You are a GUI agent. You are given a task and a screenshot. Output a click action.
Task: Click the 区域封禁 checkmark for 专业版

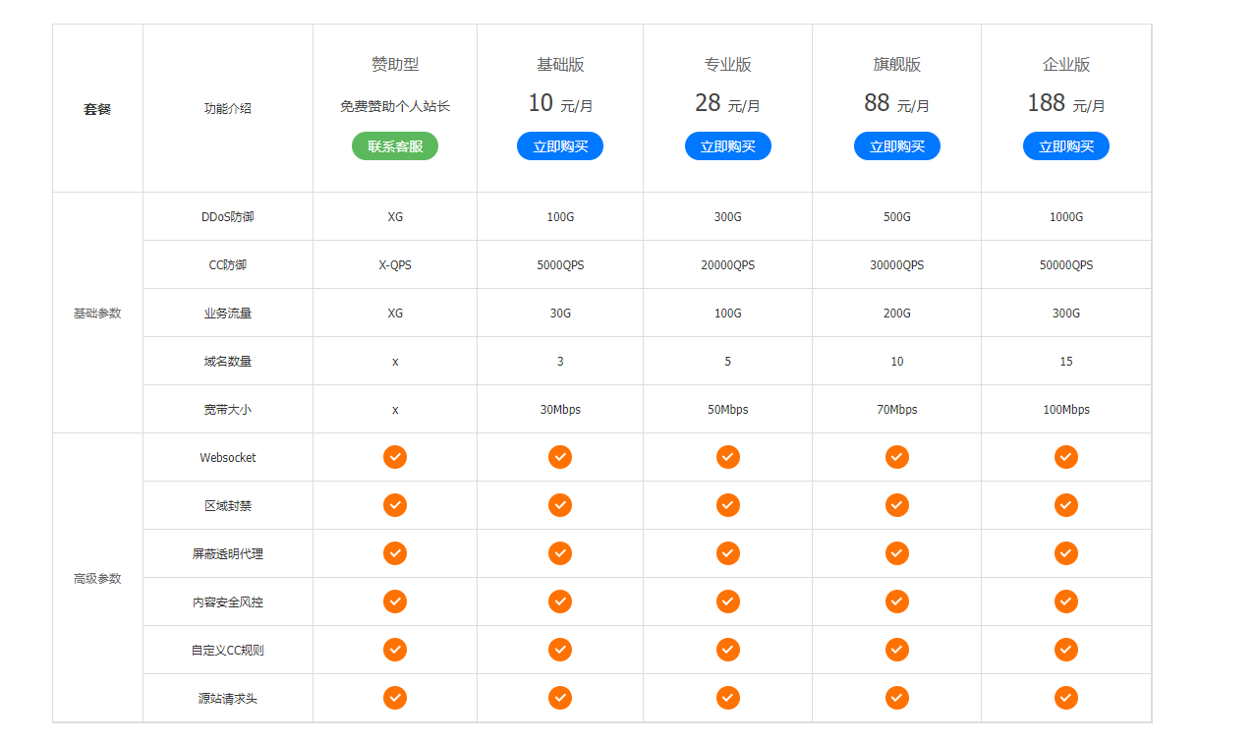click(x=728, y=505)
